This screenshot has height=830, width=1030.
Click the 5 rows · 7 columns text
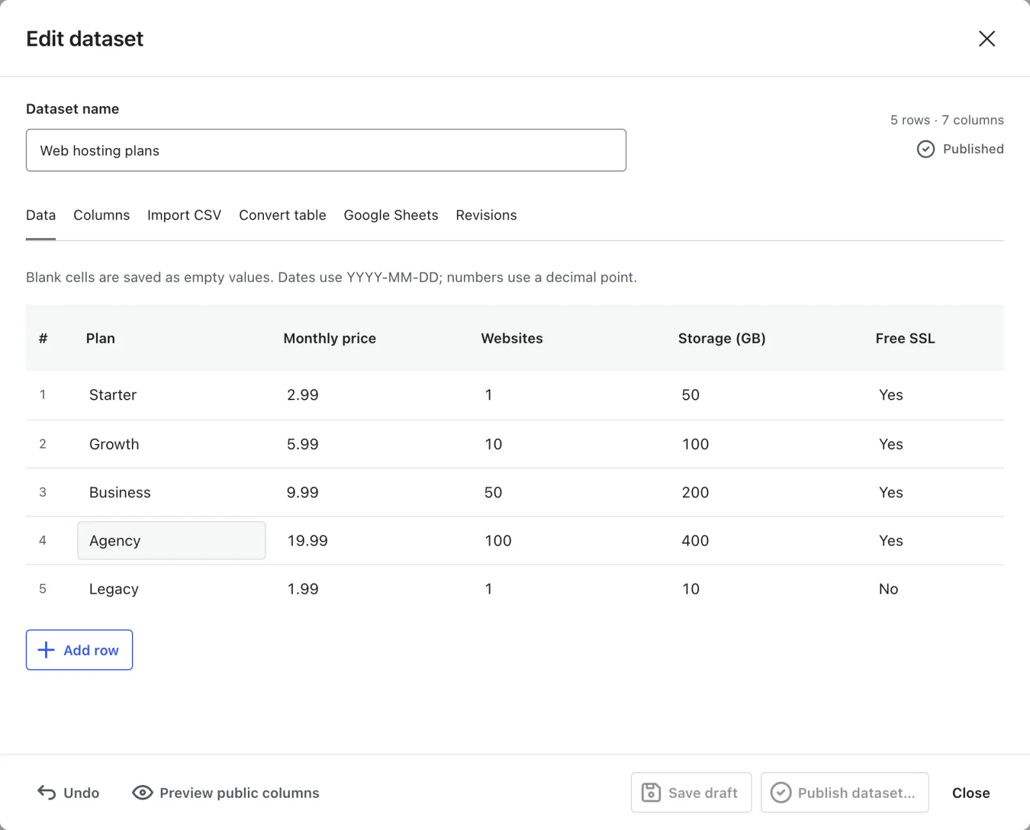coord(947,120)
